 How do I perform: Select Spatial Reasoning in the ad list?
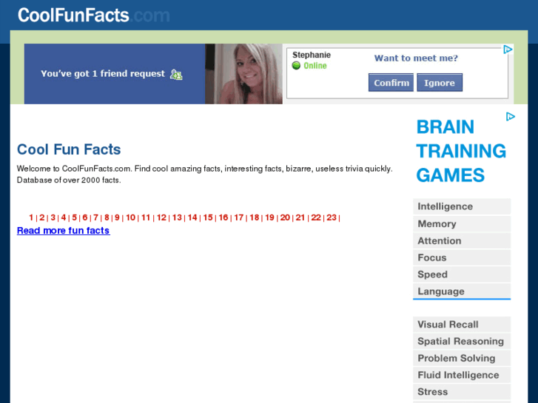(x=462, y=342)
